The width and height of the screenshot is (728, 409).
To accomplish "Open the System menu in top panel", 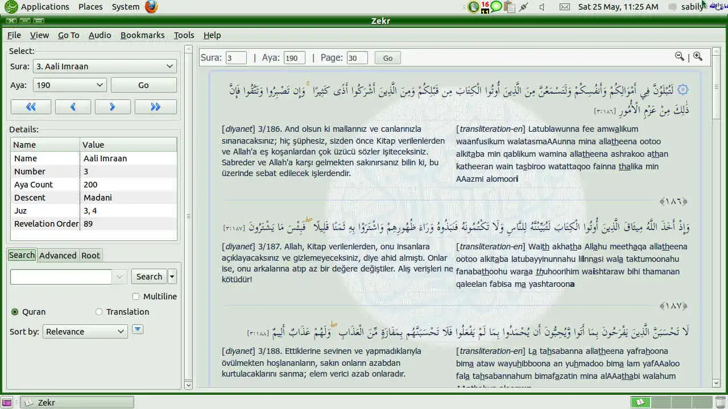I will pyautogui.click(x=126, y=7).
